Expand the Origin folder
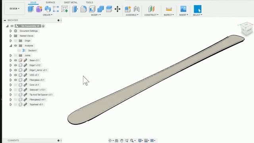254x143 pixels. [11, 41]
